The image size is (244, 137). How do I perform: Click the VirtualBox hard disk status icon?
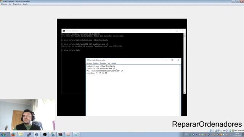click(x=210, y=131)
